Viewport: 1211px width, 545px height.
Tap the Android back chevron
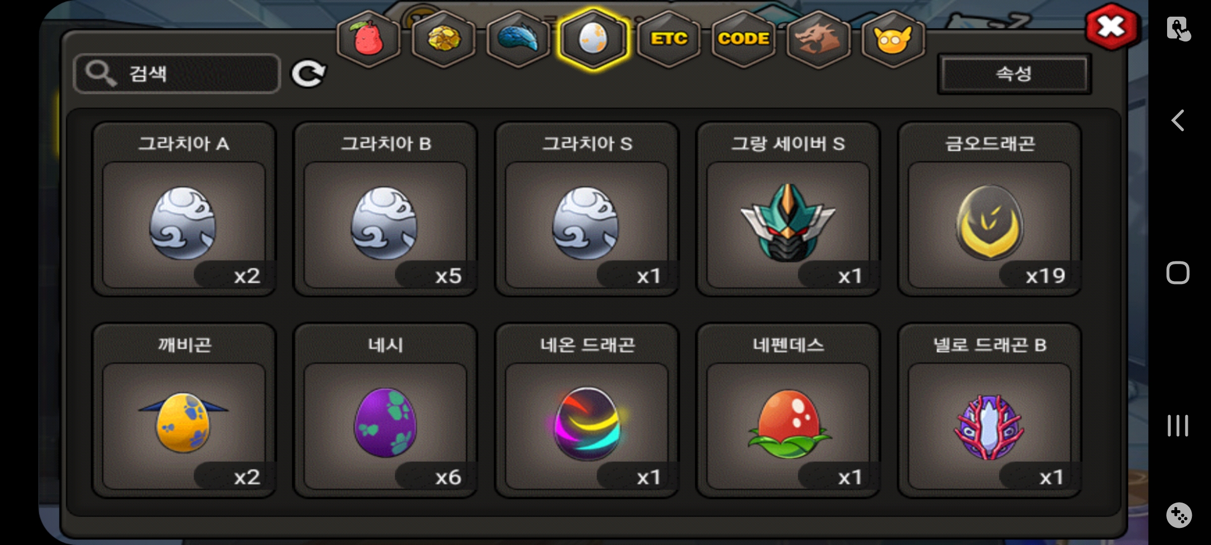(x=1178, y=121)
